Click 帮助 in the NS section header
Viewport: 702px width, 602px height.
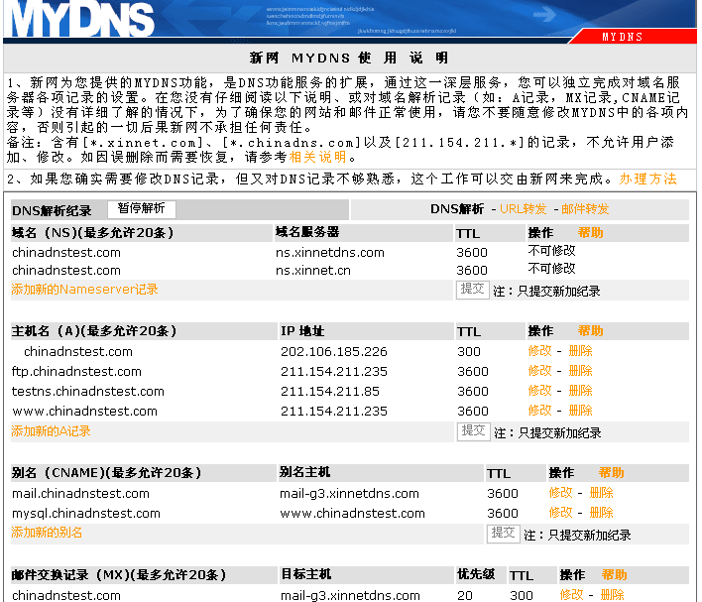[x=590, y=233]
